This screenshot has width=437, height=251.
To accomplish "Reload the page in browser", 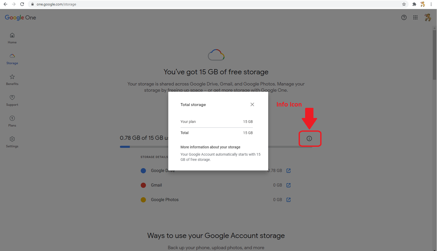I will tap(22, 4).
